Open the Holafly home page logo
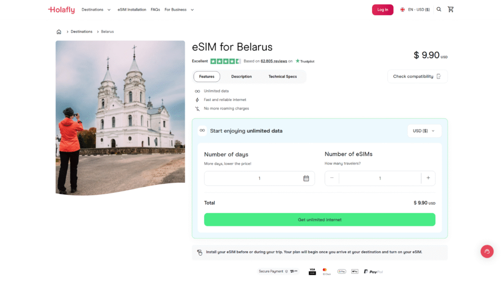The width and height of the screenshot is (502, 285). click(x=61, y=9)
